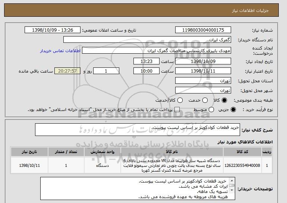Select the کالا radio button

[224, 100]
